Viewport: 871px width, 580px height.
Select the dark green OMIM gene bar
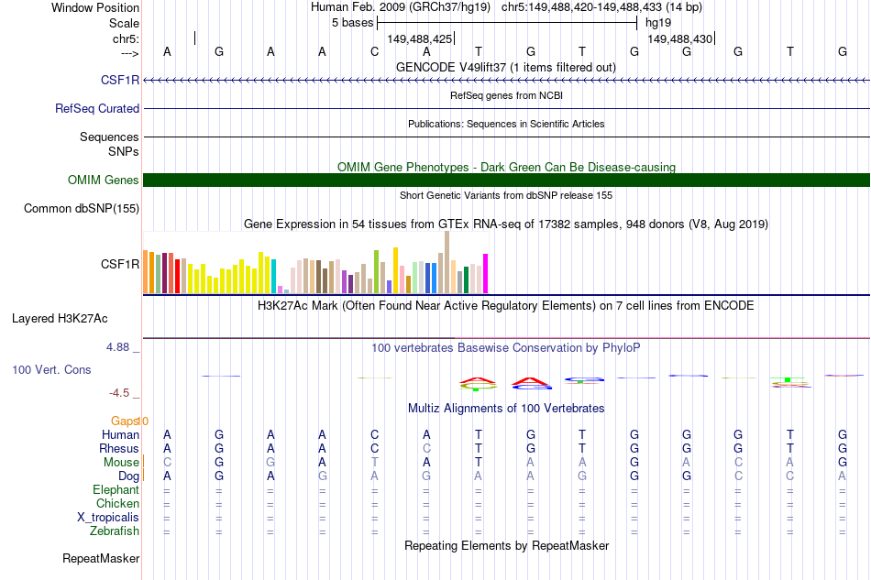(507, 180)
